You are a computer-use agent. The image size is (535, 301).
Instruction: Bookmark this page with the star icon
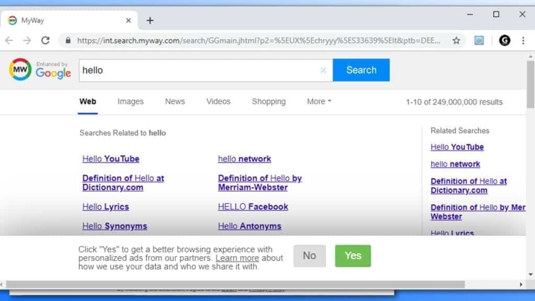tap(456, 41)
